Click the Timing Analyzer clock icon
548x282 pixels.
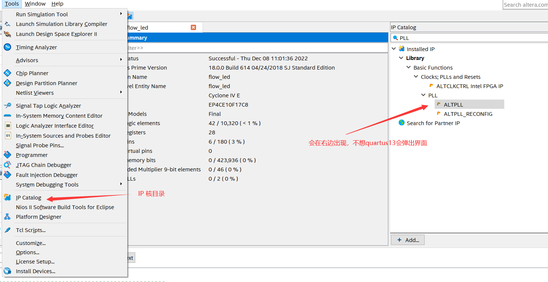click(7, 47)
